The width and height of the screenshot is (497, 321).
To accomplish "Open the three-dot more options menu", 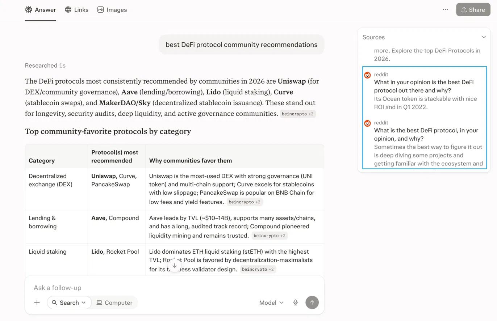I will [x=445, y=10].
